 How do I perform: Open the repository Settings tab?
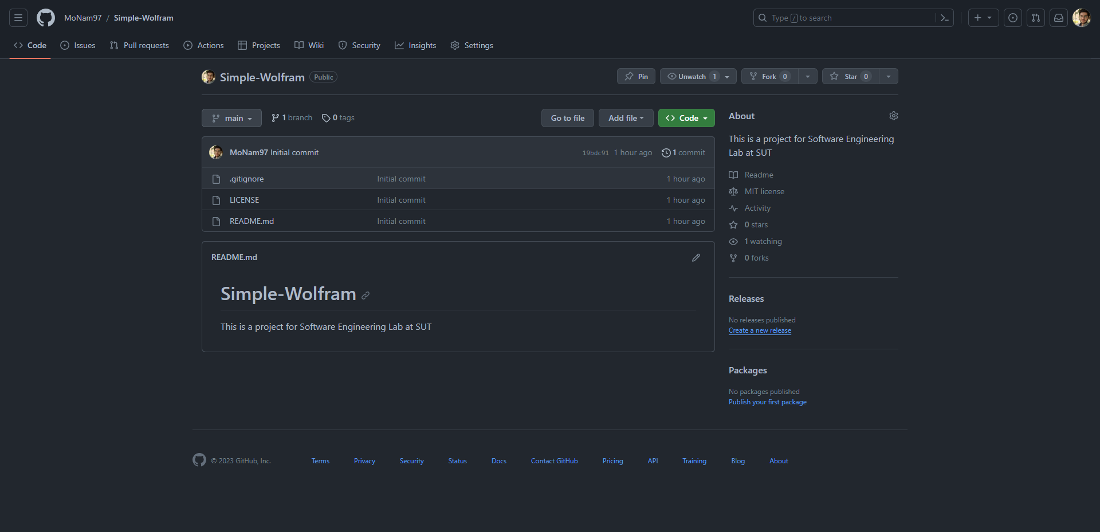coord(472,45)
